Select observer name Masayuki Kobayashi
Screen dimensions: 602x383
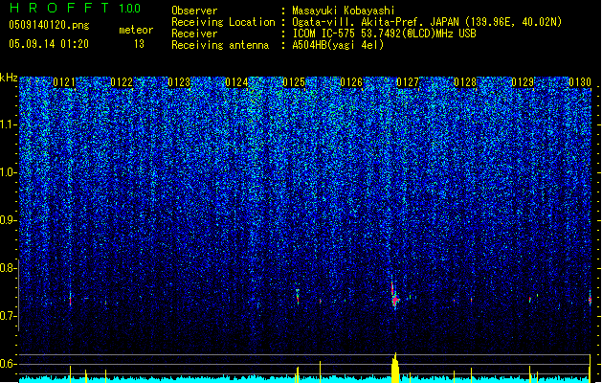344,11
